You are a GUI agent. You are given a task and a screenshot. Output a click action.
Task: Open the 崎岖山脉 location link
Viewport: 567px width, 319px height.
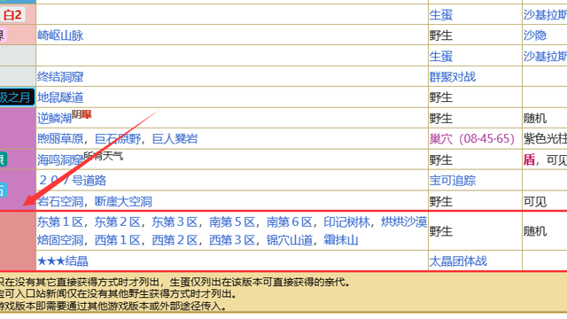coord(60,35)
